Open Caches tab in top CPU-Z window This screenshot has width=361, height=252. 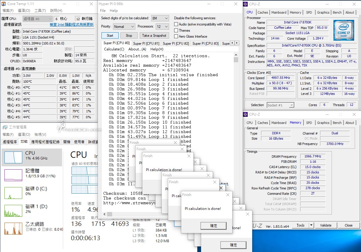click(263, 12)
